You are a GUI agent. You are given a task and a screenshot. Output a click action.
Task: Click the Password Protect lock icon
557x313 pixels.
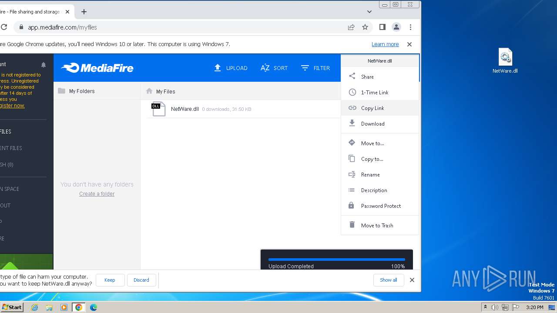(352, 205)
